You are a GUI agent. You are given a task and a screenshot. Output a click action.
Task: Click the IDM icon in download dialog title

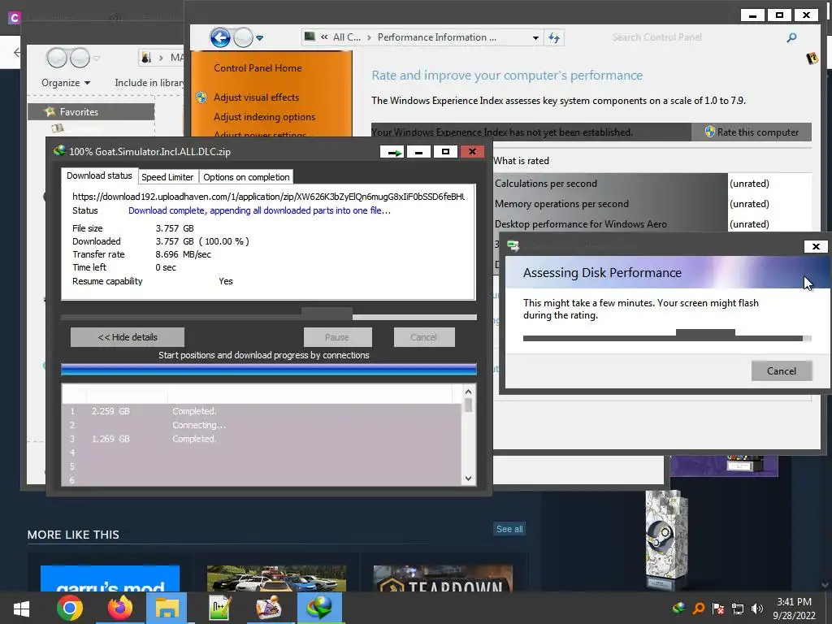pyautogui.click(x=59, y=151)
